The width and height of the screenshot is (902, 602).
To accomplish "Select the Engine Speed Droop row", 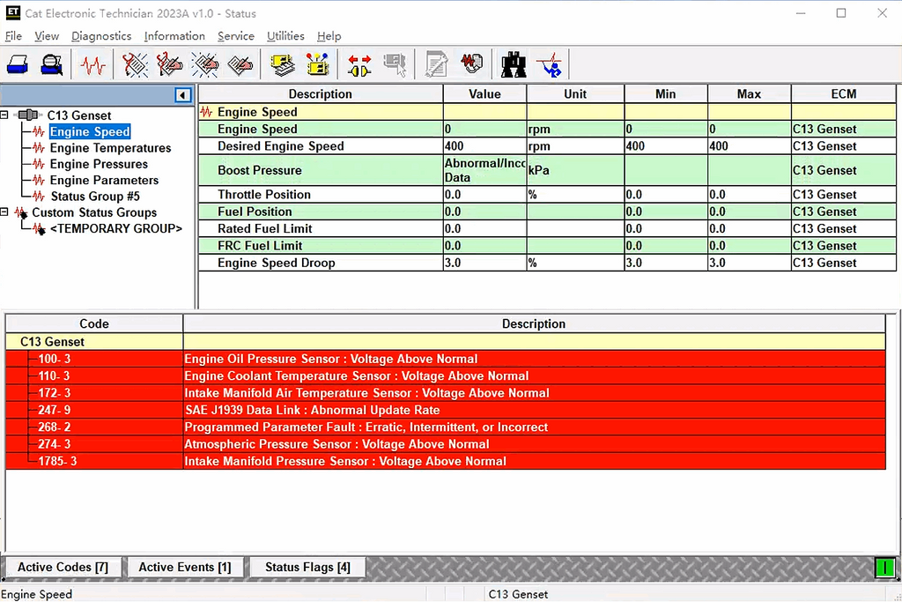I will tap(547, 263).
